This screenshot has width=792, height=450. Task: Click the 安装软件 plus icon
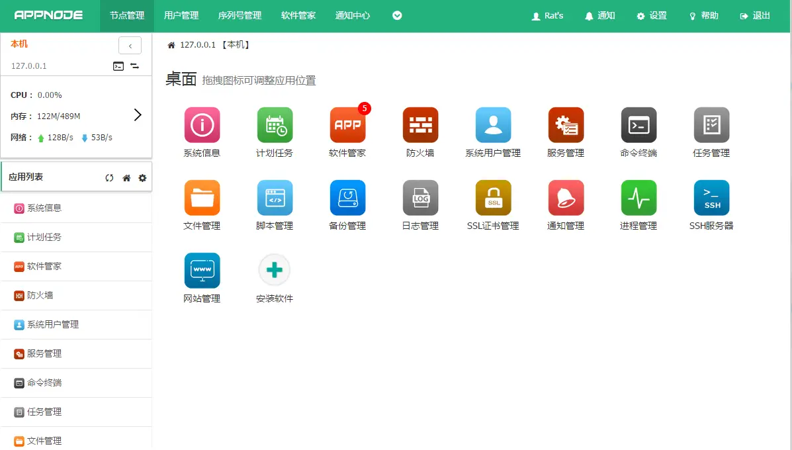point(275,270)
